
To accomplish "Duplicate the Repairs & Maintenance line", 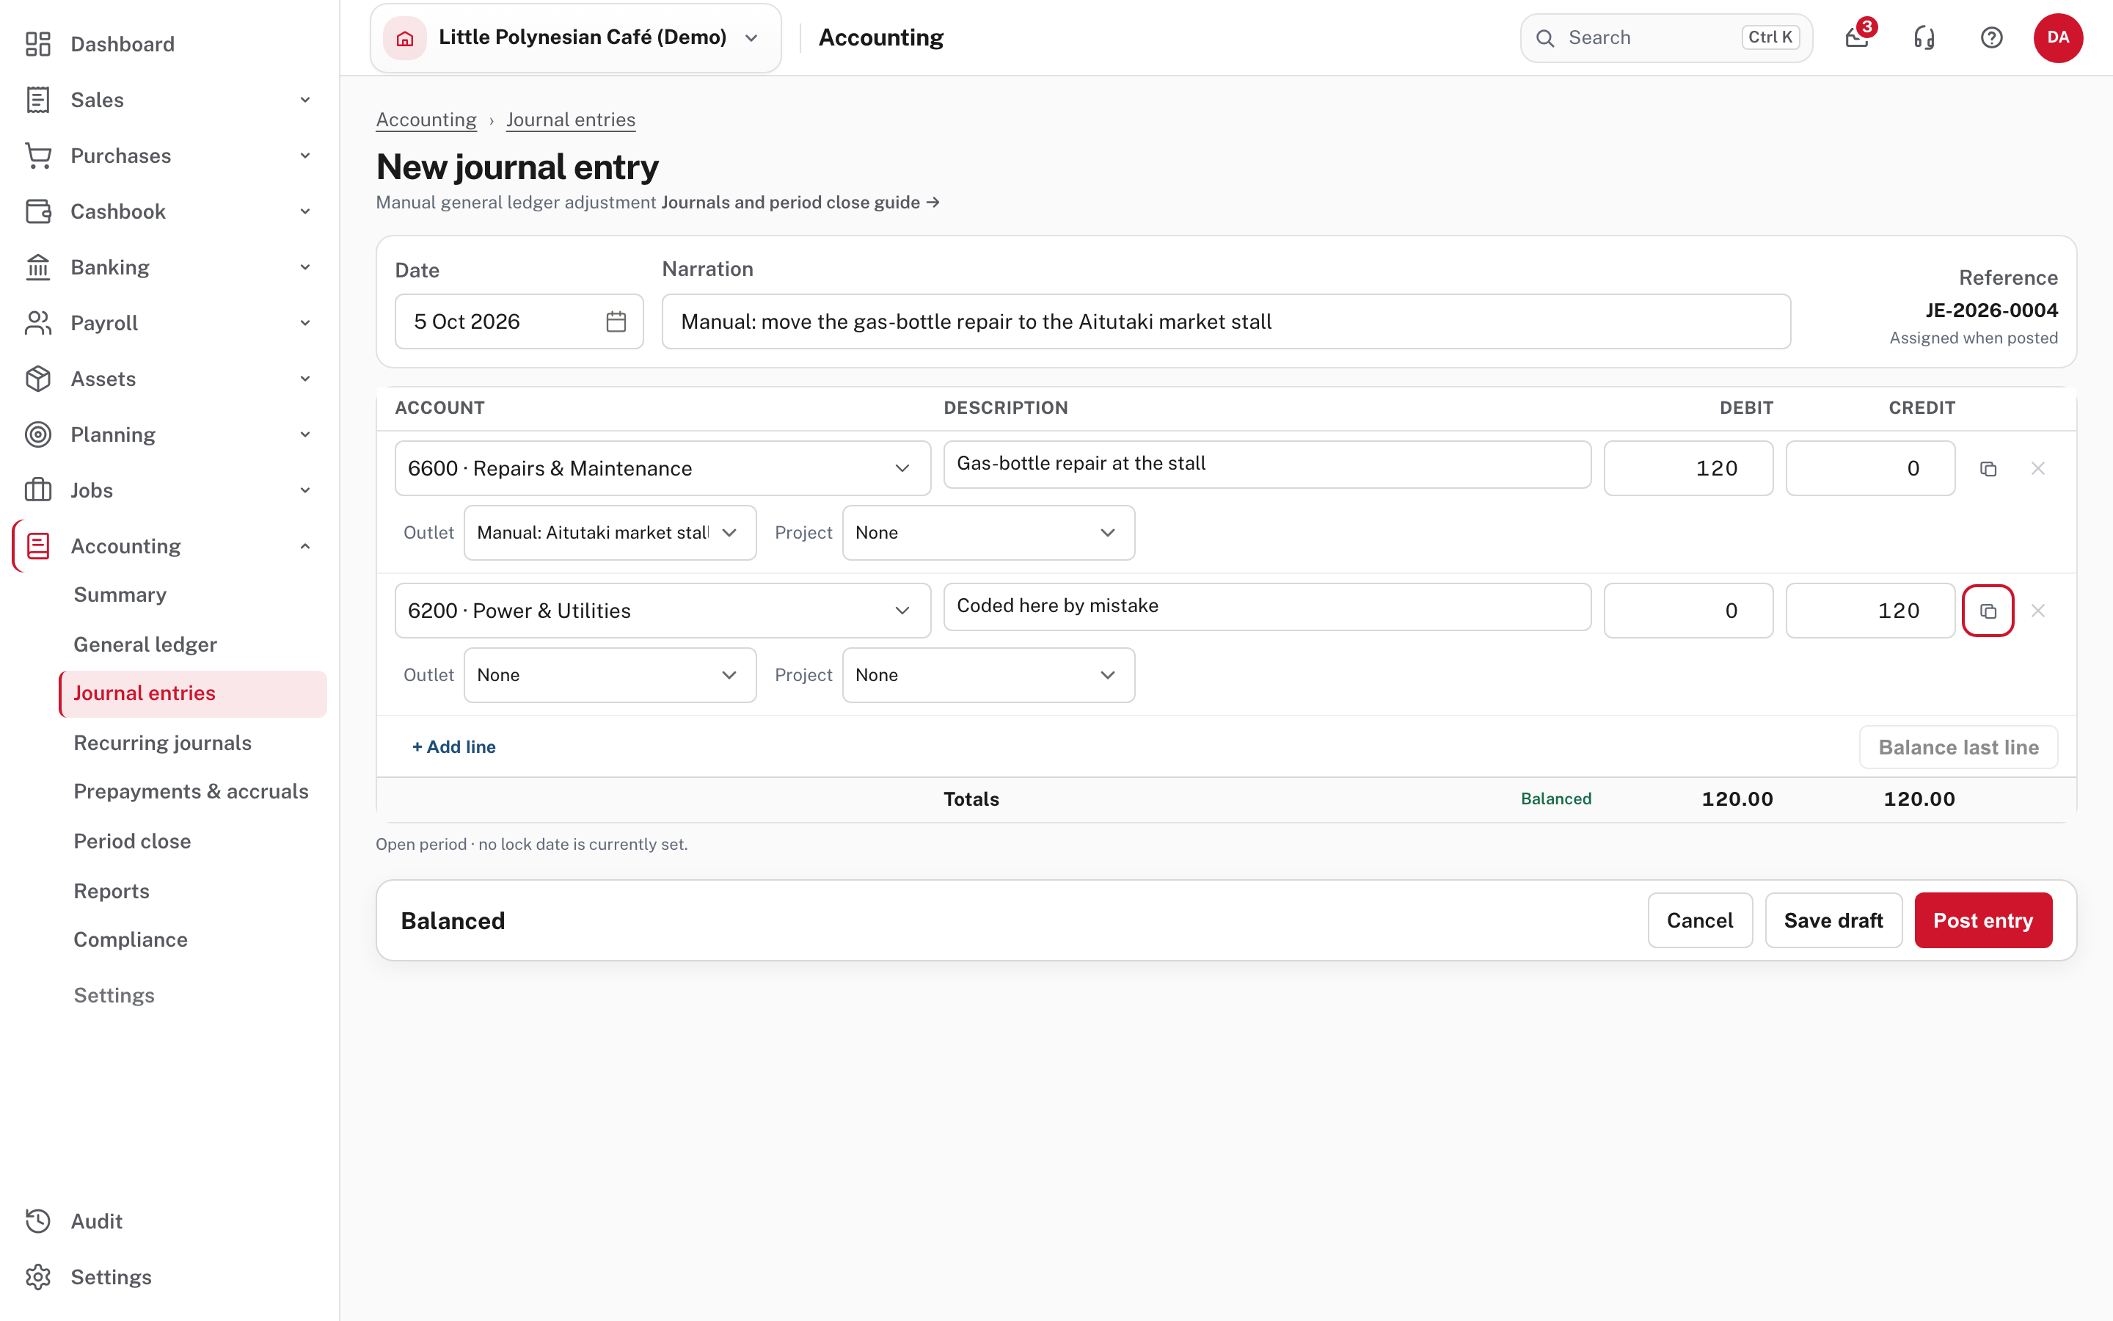I will click(x=1988, y=468).
